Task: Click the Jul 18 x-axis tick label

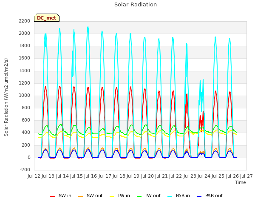Action: click(x=119, y=176)
